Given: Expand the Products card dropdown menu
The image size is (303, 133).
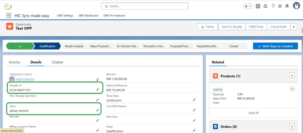Looking at the screenshot, I should coord(292,75).
